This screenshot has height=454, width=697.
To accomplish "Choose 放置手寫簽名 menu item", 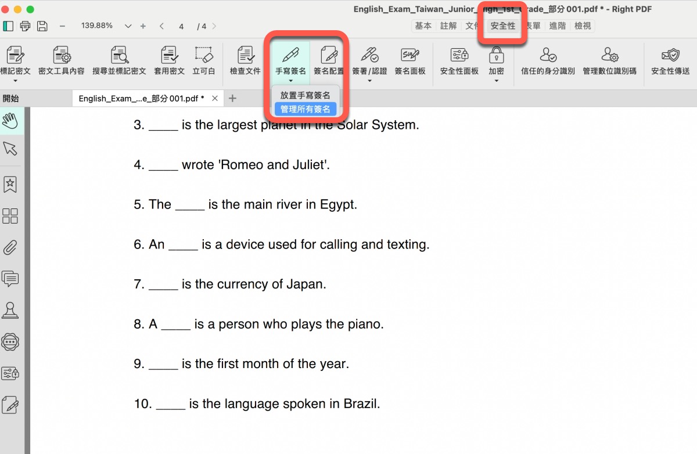I will point(305,95).
